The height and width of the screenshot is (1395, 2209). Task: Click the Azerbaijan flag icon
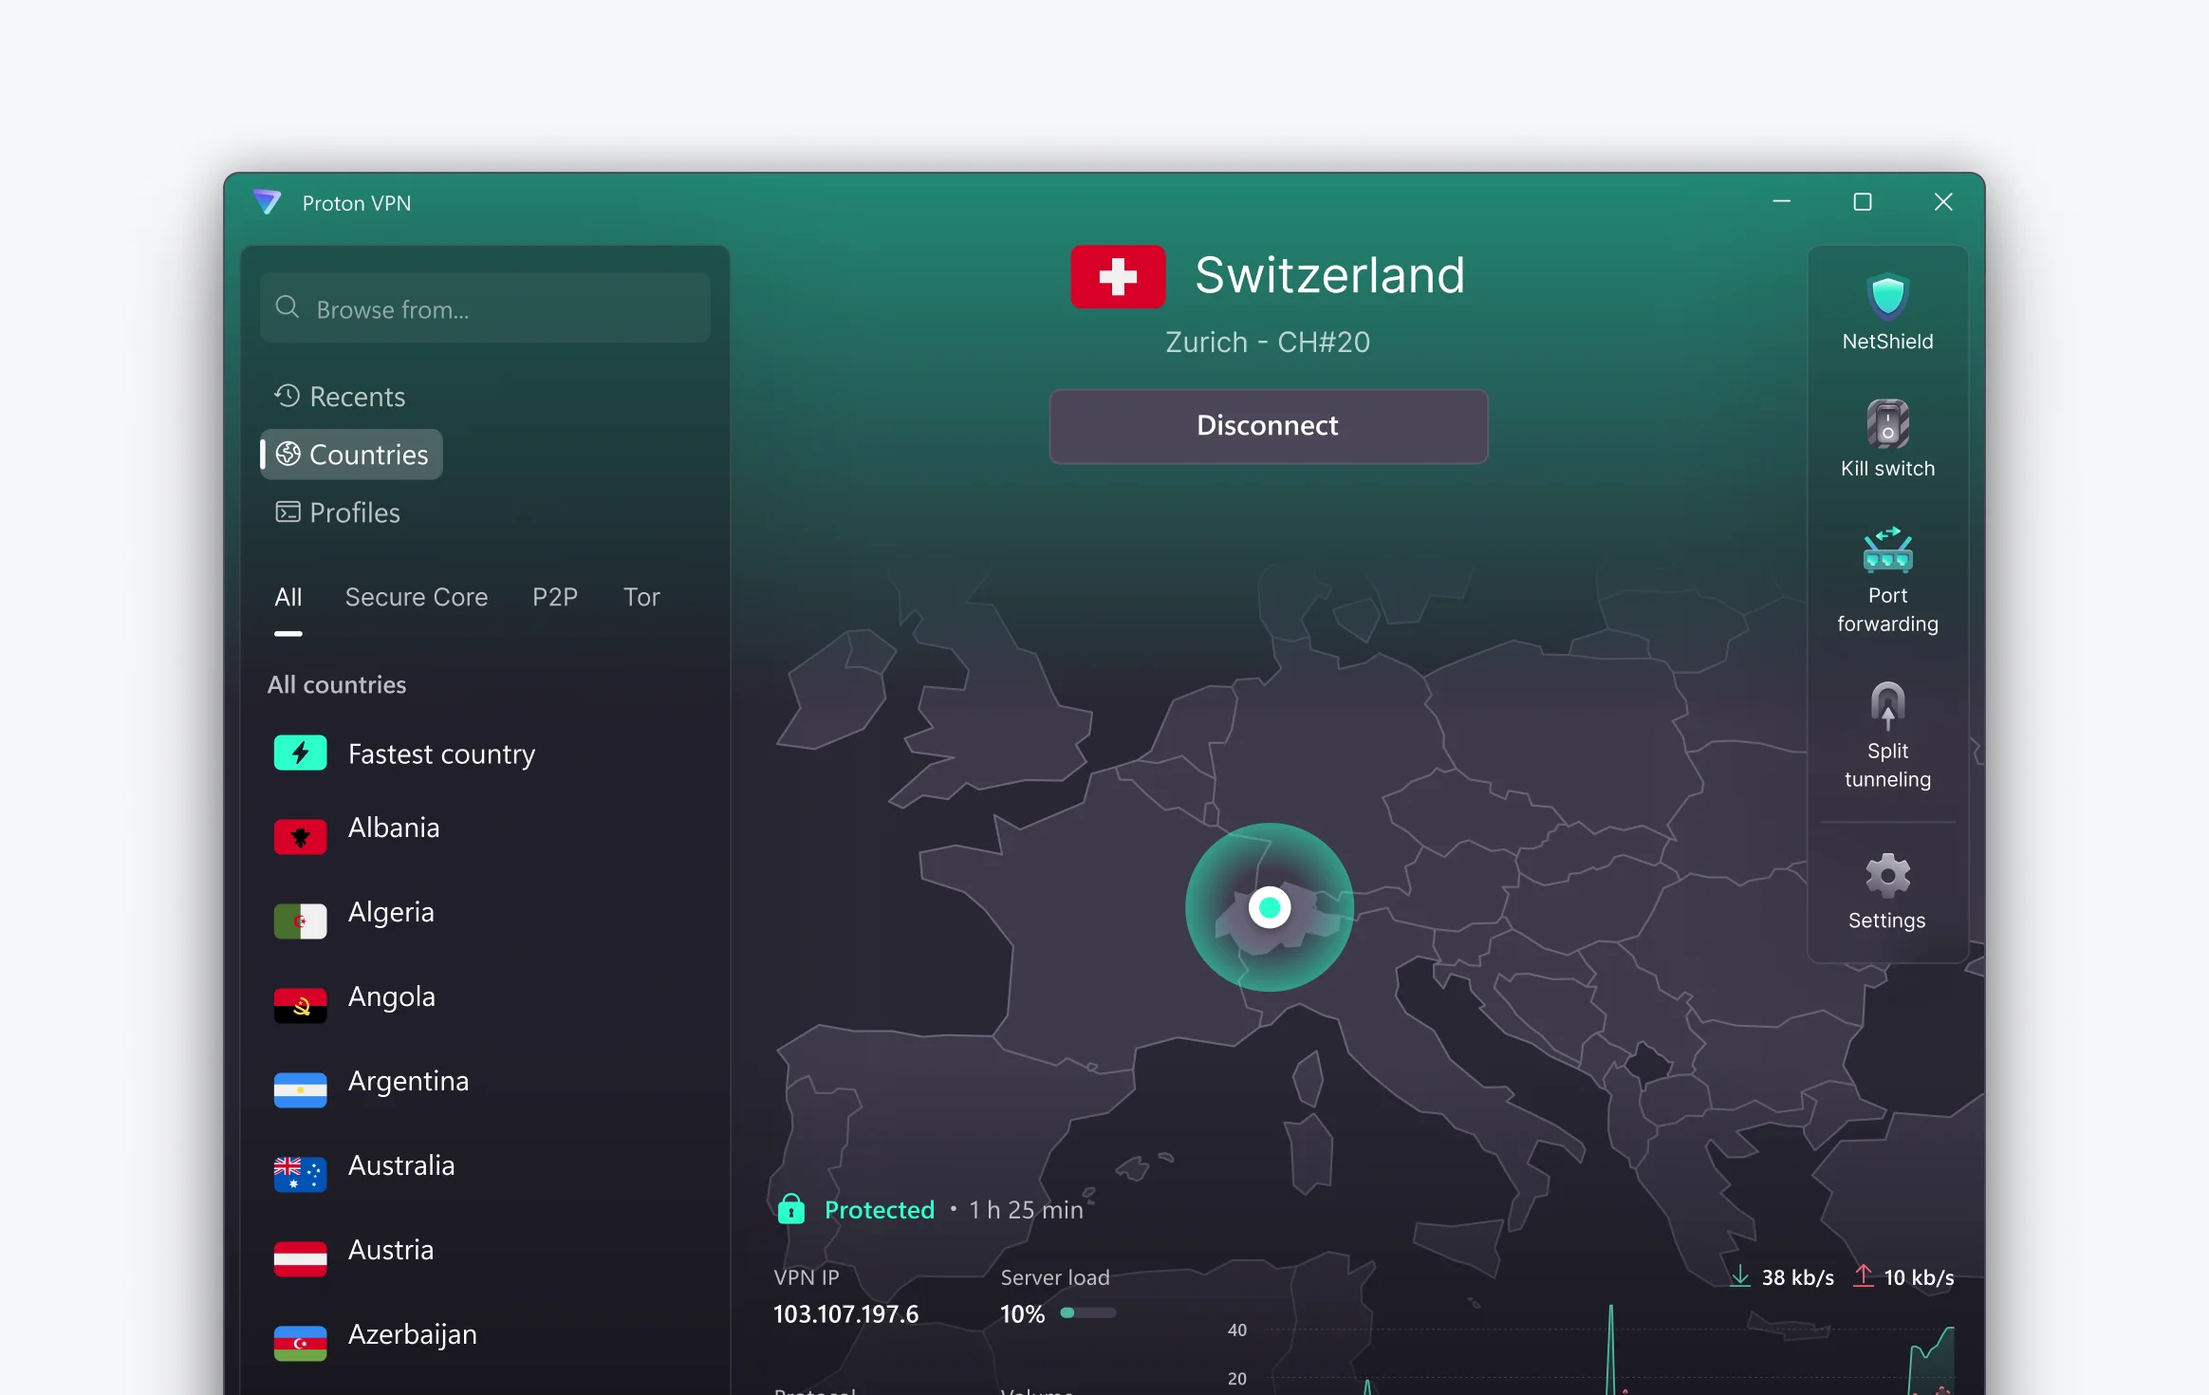click(300, 1344)
